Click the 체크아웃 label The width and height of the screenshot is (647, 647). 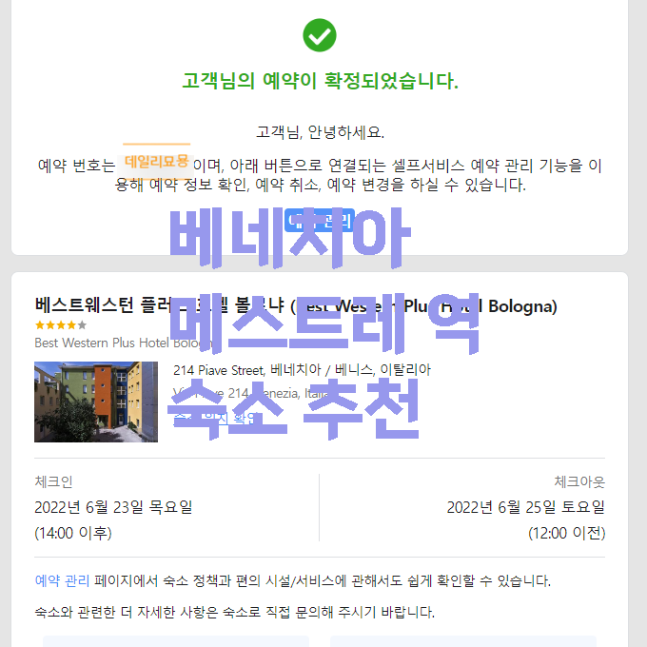[579, 481]
